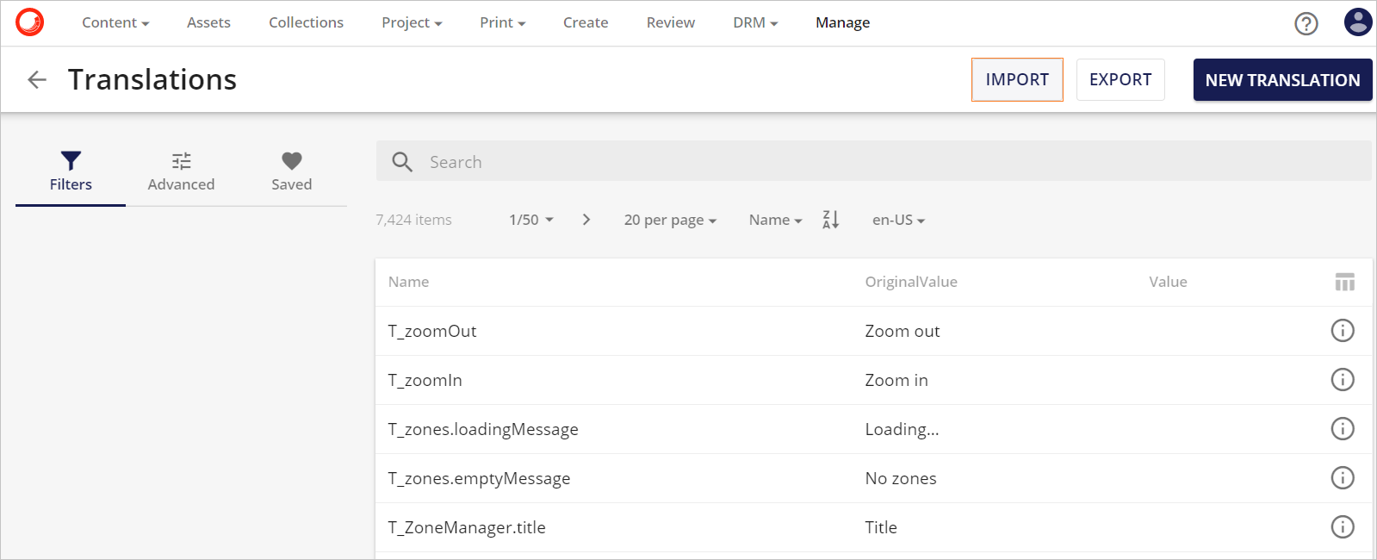Click the 'Title' original value

pyautogui.click(x=881, y=527)
